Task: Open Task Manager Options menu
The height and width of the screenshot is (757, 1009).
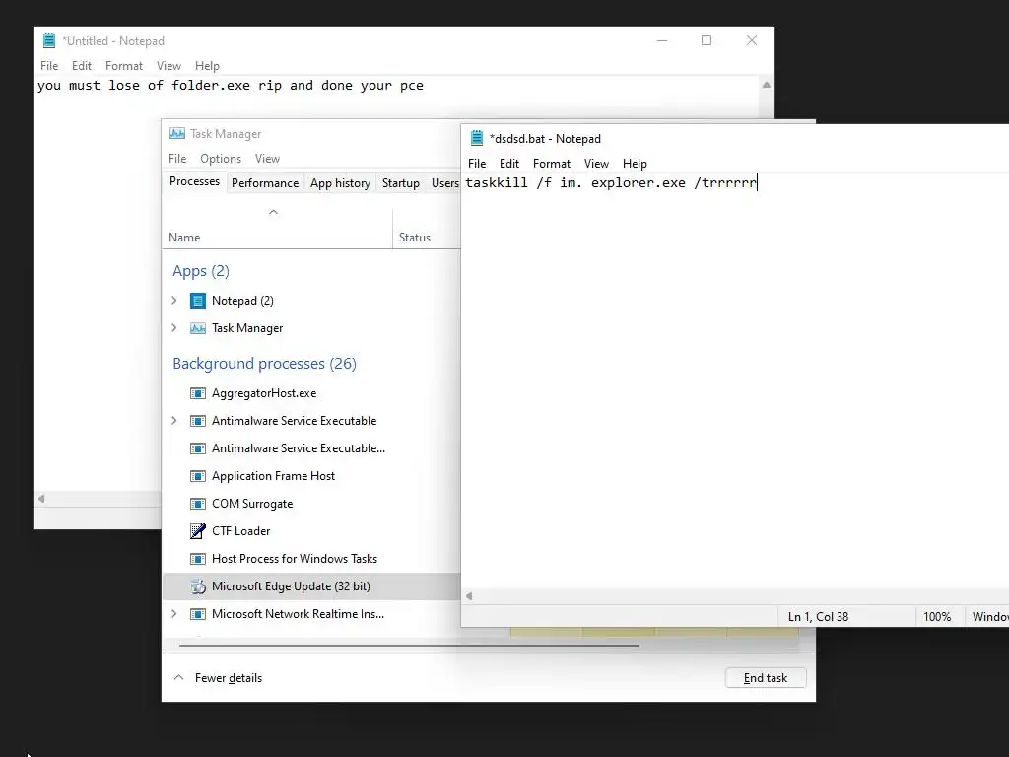Action: 221,159
